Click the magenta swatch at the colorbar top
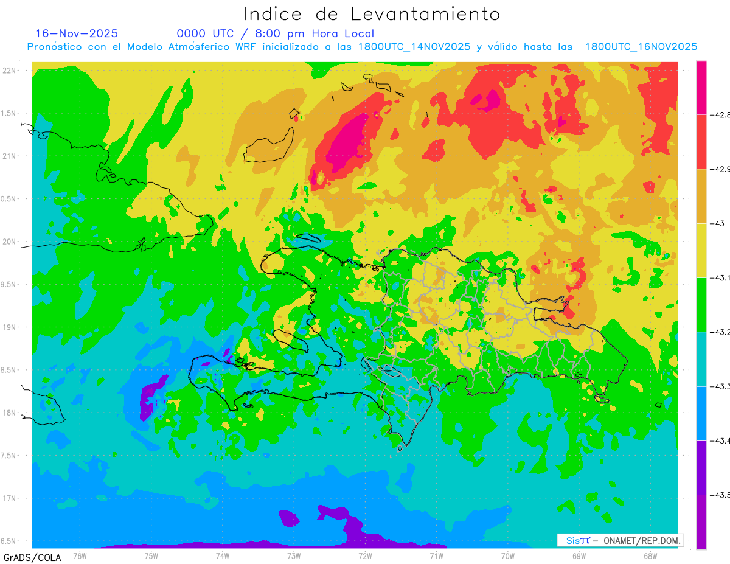This screenshot has width=730, height=564. [701, 88]
